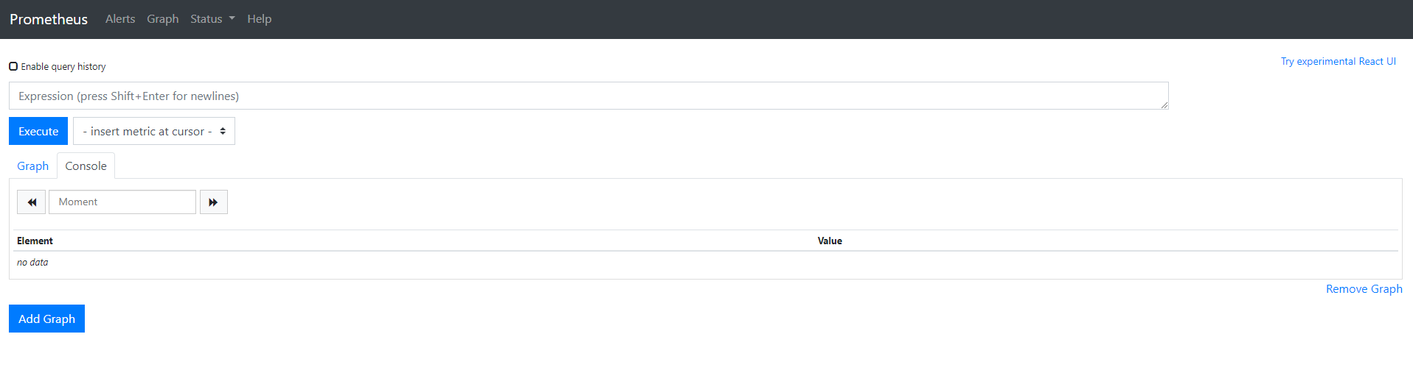The width and height of the screenshot is (1413, 373).
Task: Go to Graph in the navbar
Action: click(x=162, y=19)
